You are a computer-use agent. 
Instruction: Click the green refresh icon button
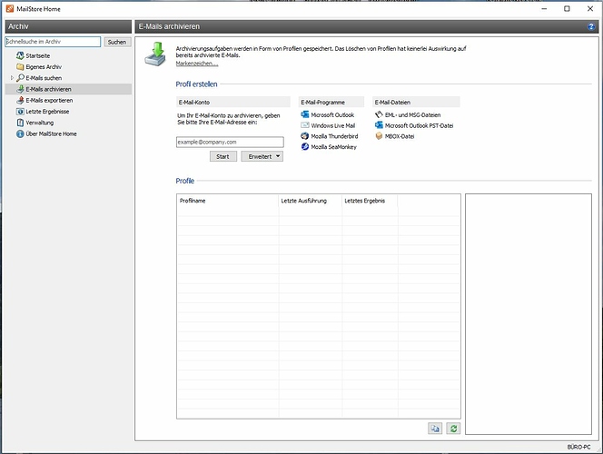453,429
